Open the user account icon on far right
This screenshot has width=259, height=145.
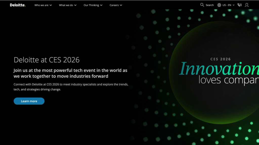pyautogui.click(x=247, y=5)
